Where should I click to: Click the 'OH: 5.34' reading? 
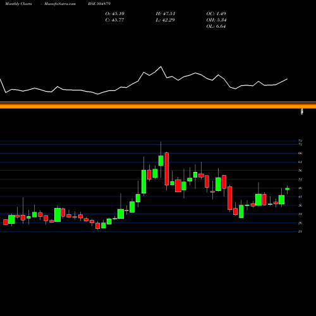coord(216,20)
